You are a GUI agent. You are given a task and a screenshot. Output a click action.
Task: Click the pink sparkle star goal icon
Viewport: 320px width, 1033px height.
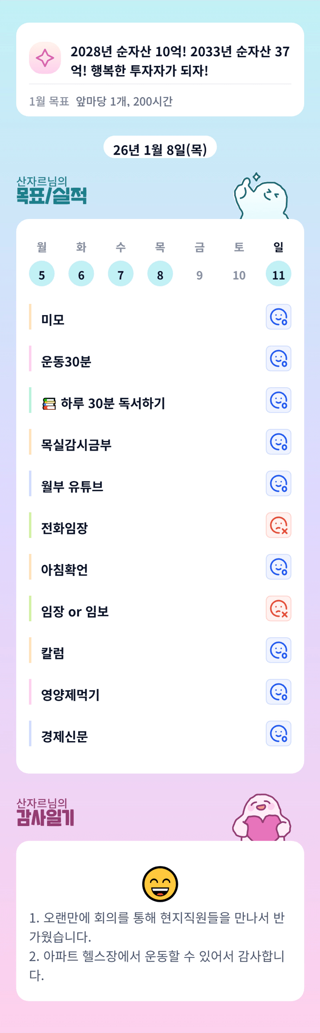click(x=45, y=58)
